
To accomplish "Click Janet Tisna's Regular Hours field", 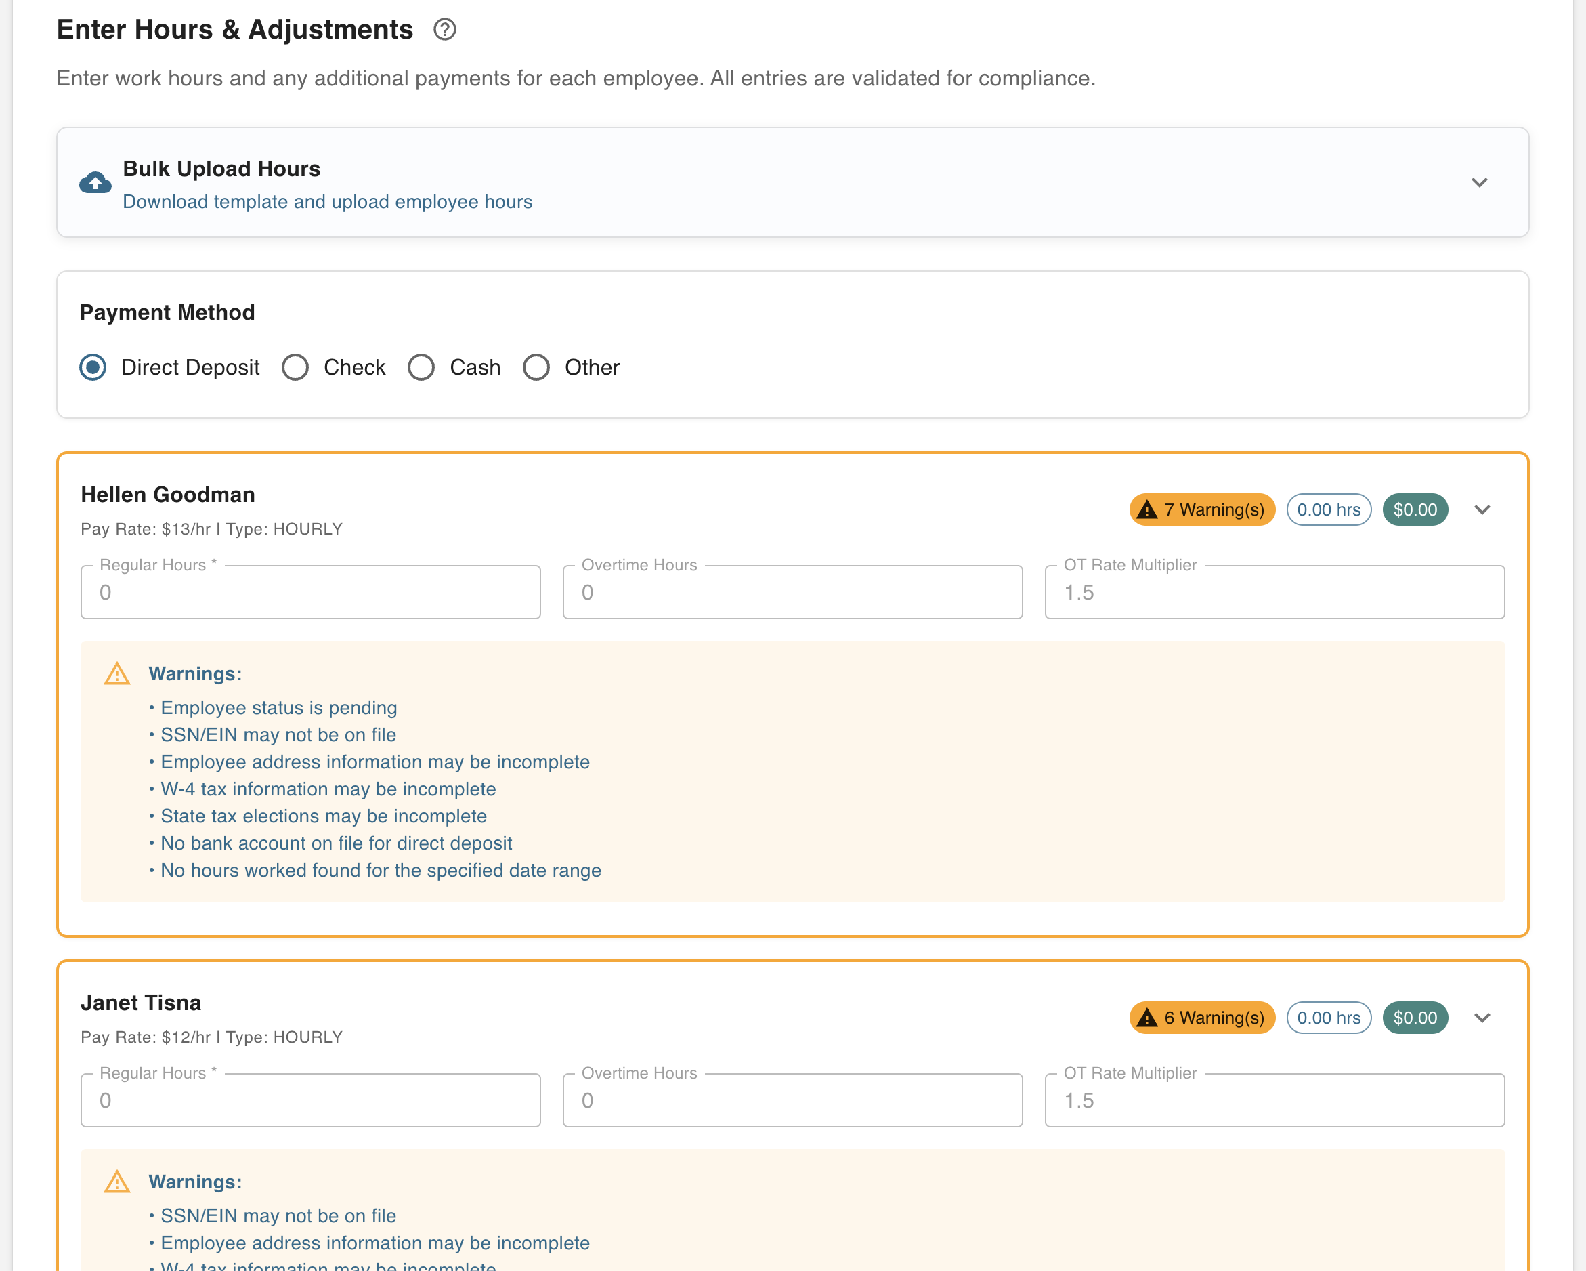I will point(309,1100).
